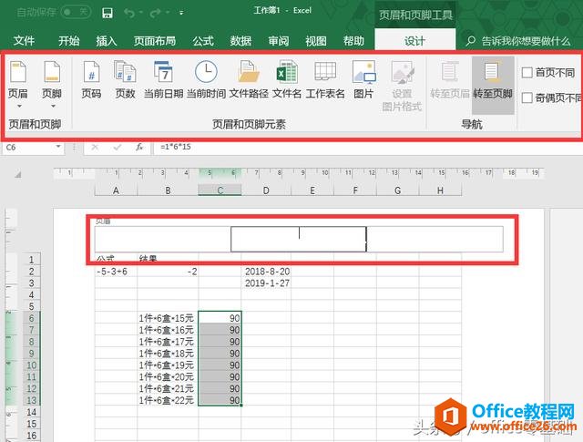Open the undo history dropdown arrow
The image size is (583, 442).
pyautogui.click(x=141, y=13)
